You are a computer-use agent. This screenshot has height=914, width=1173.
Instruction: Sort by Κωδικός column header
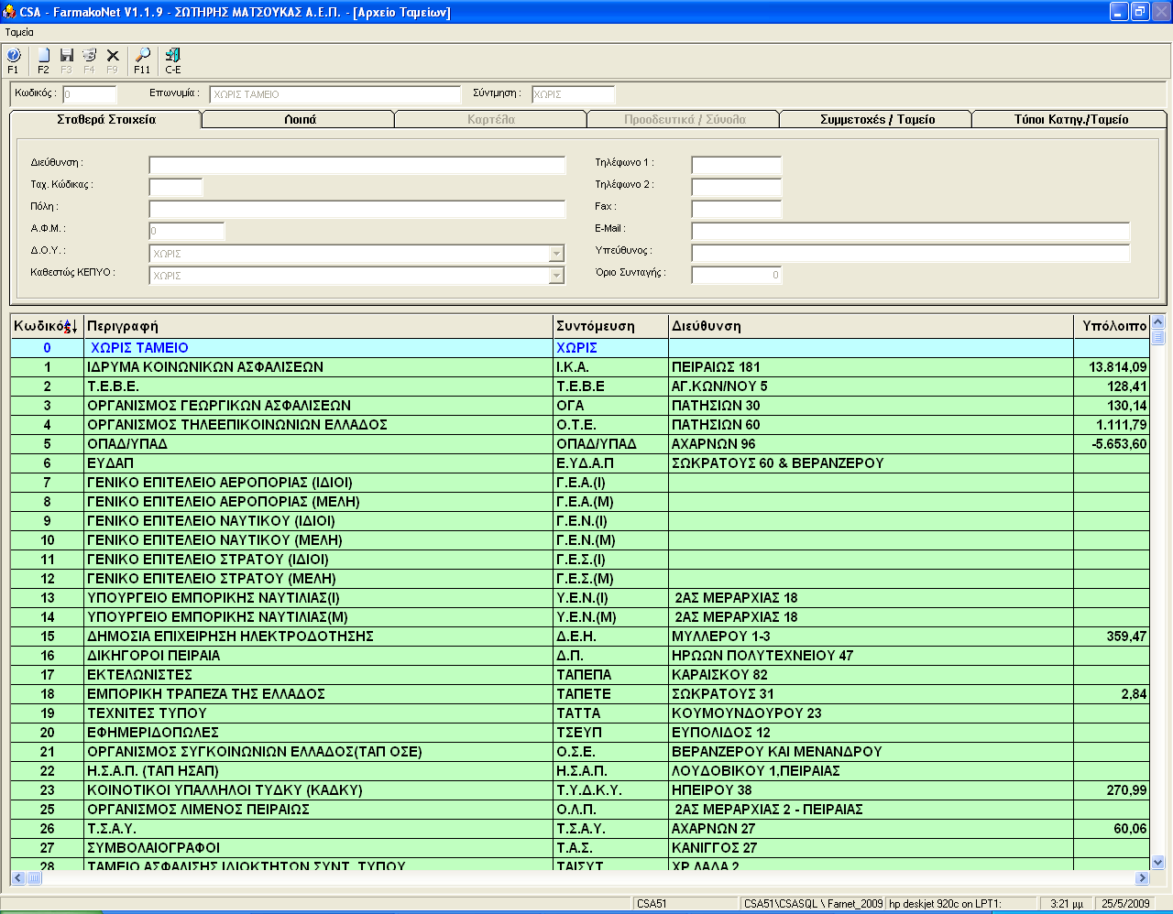pos(47,326)
